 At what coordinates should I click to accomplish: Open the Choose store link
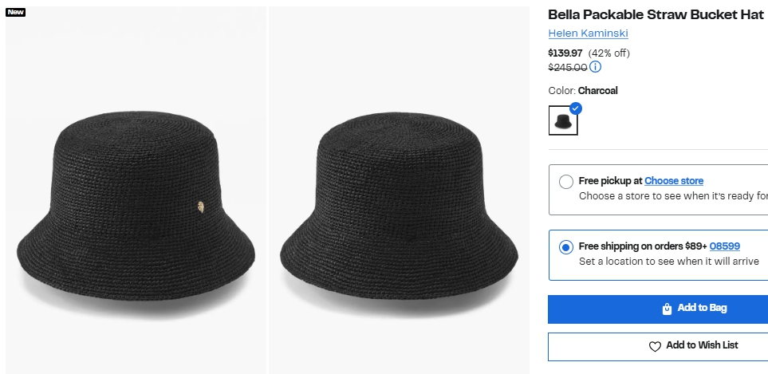coord(674,181)
